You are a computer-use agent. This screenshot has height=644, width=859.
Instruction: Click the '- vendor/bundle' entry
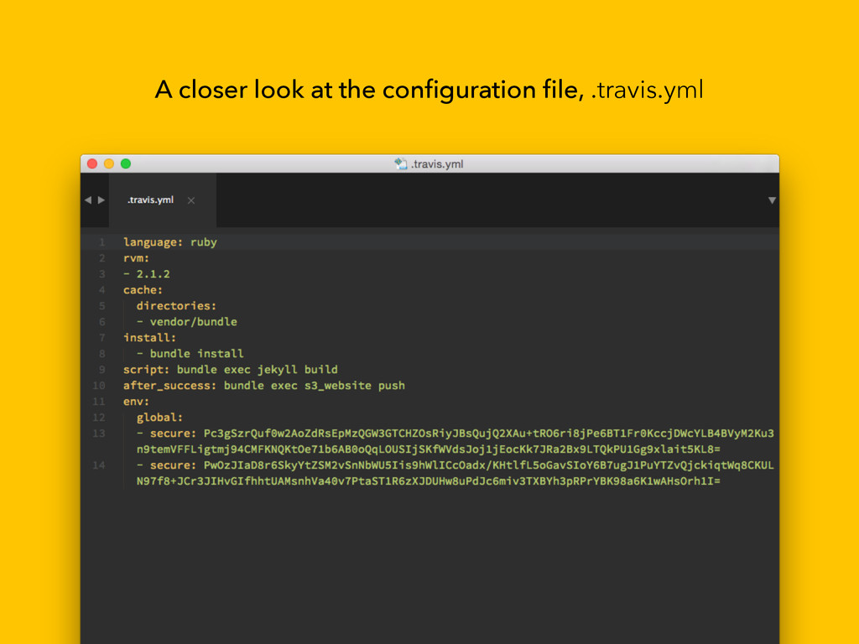click(x=187, y=321)
